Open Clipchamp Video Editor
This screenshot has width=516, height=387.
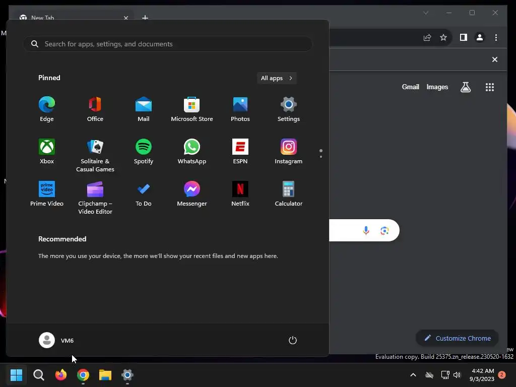pyautogui.click(x=95, y=198)
